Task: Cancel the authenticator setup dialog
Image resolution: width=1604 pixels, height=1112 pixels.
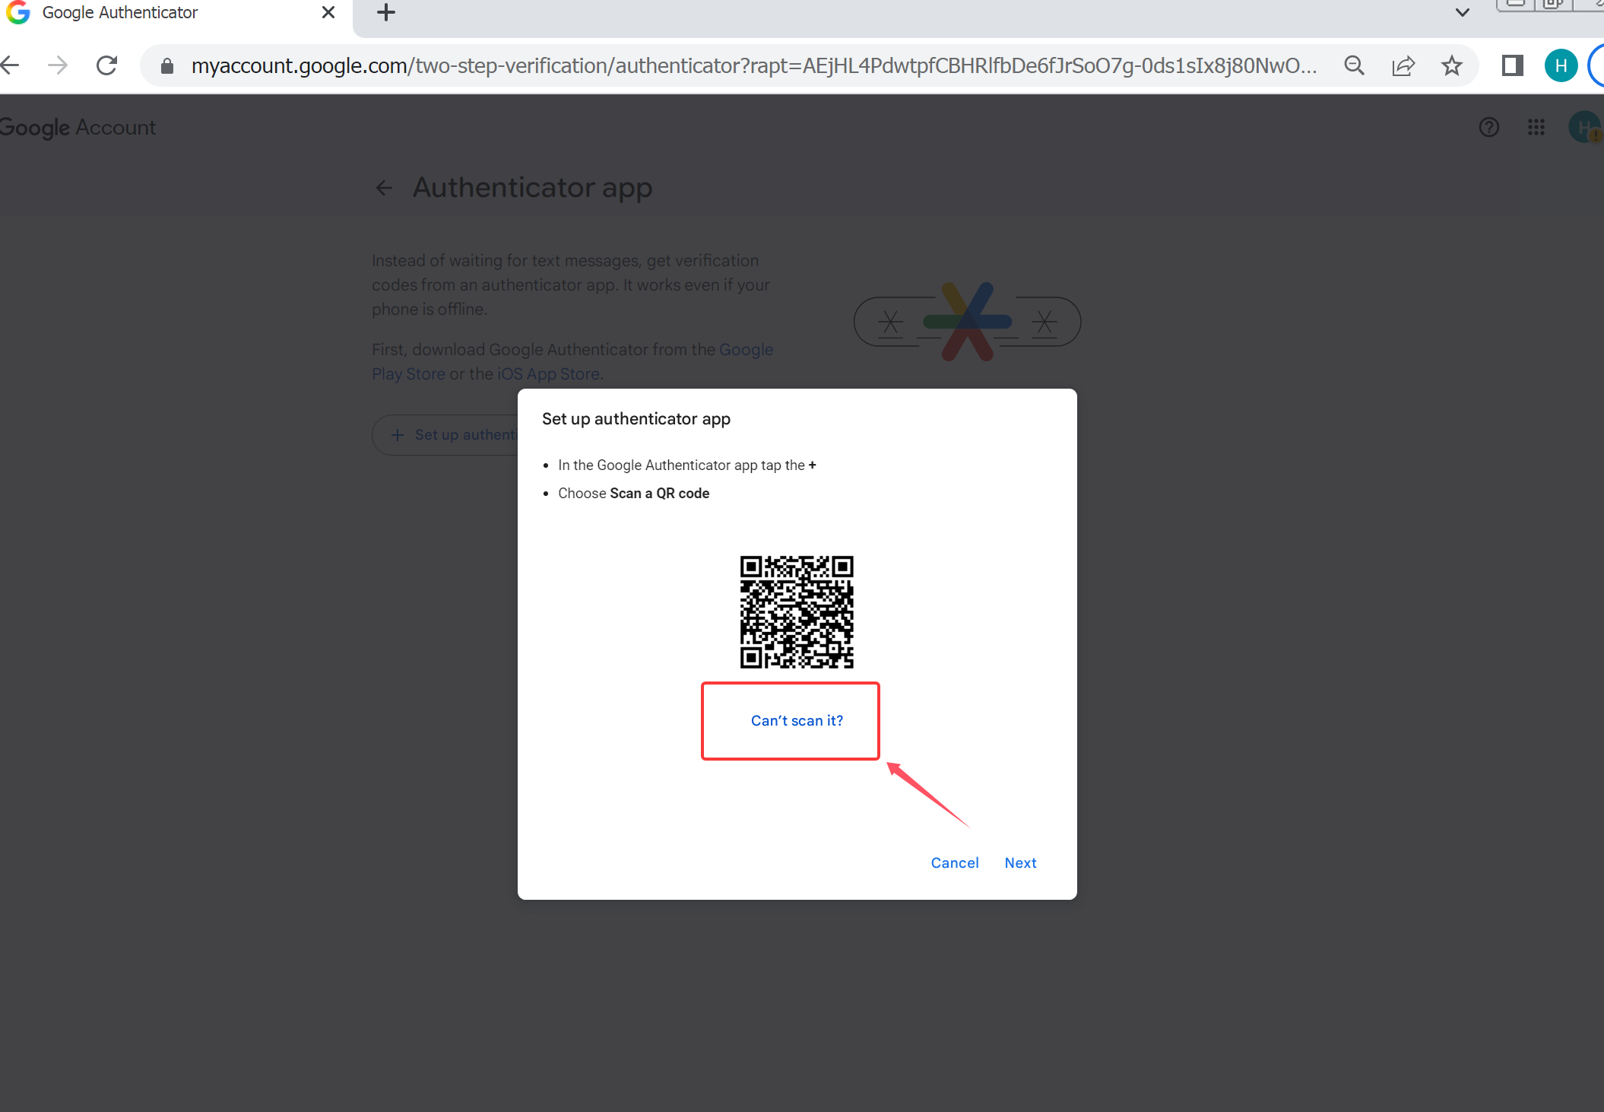Action: point(955,863)
